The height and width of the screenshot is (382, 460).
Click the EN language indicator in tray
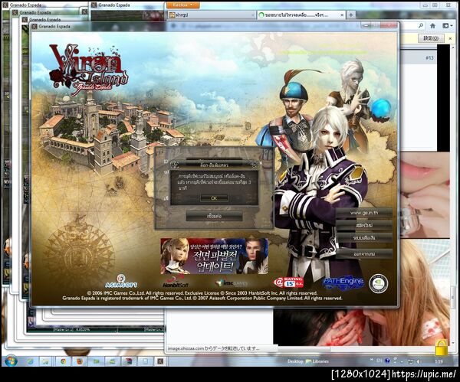click(379, 361)
